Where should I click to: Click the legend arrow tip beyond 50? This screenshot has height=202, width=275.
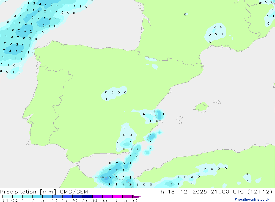137,197
